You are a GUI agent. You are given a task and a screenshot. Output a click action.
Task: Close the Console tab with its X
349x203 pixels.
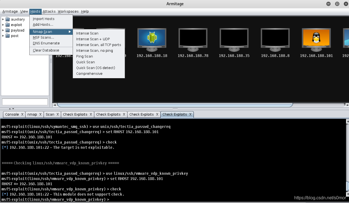(x=22, y=115)
